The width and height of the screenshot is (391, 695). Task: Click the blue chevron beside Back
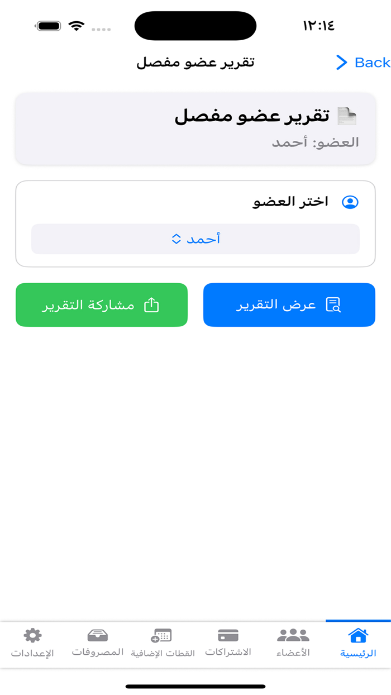[341, 63]
